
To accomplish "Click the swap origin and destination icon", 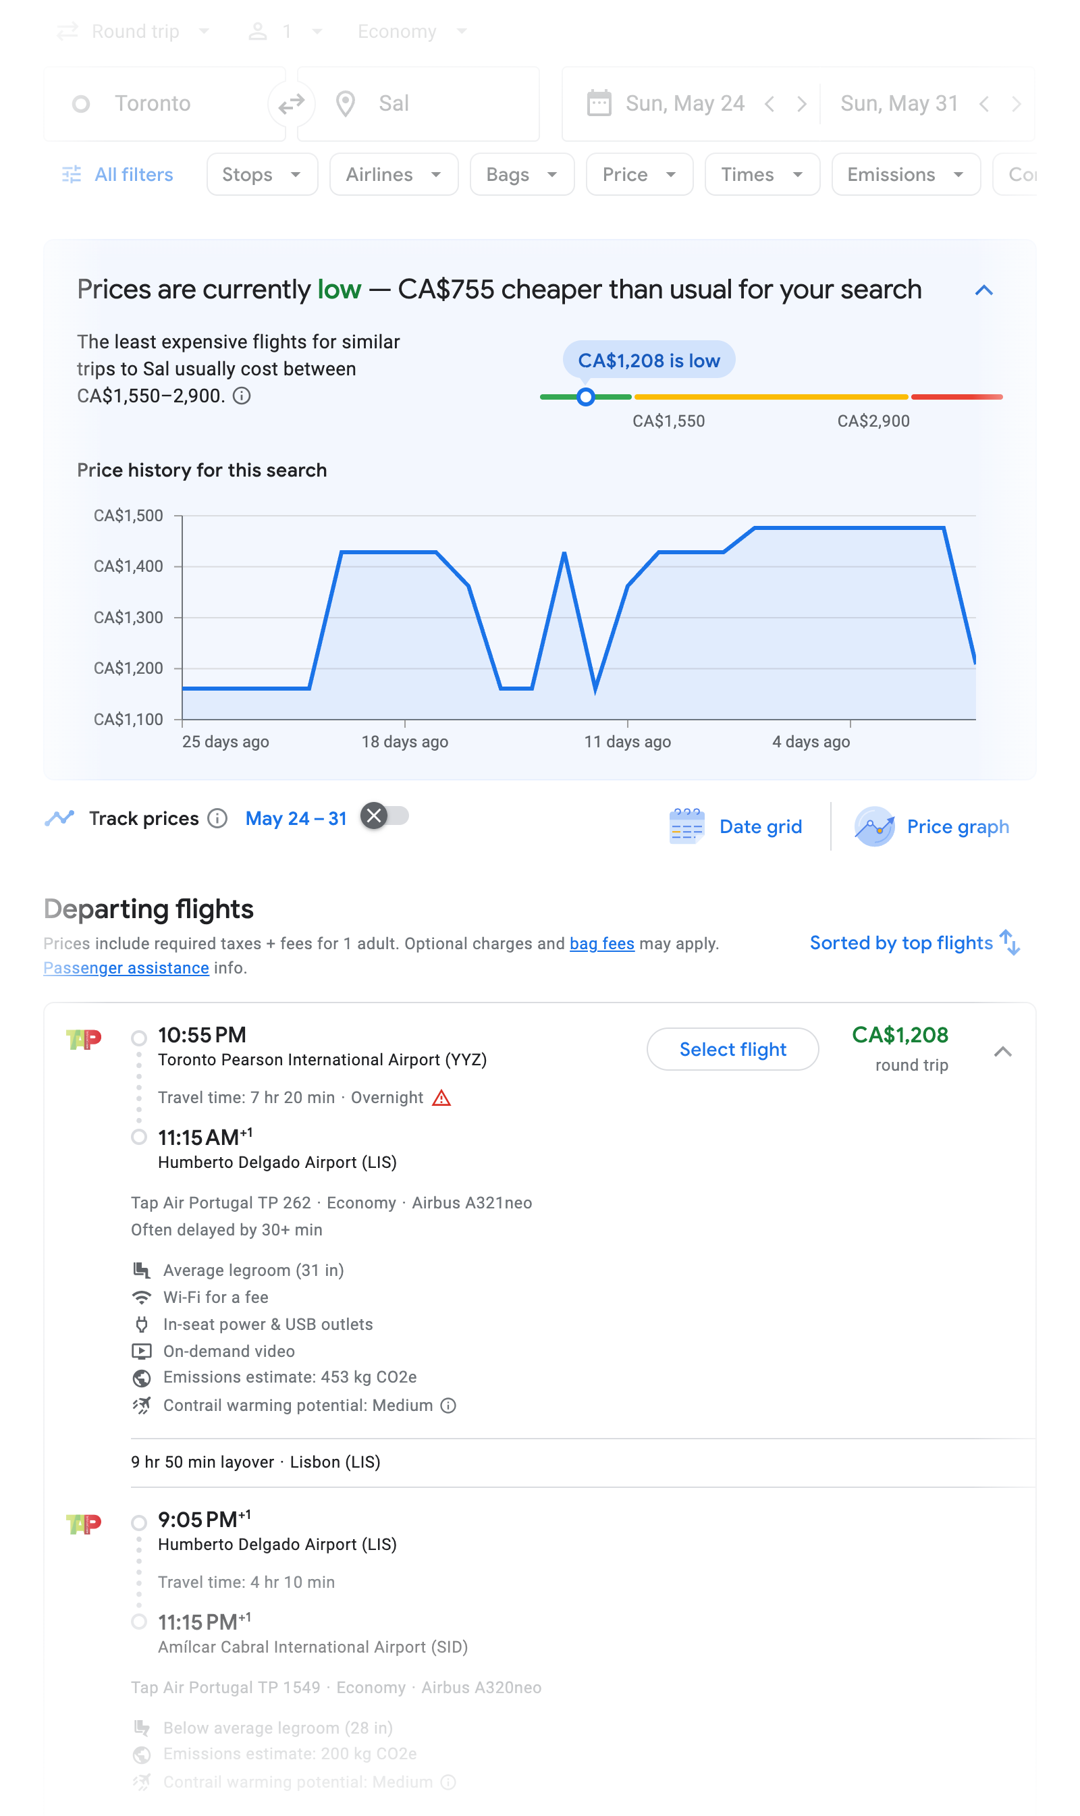I will point(291,103).
